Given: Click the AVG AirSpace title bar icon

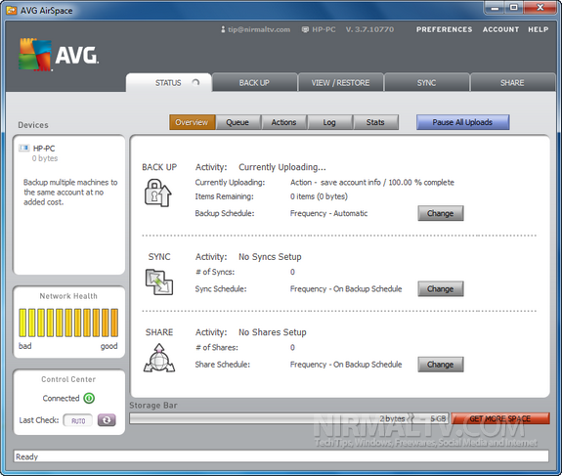Looking at the screenshot, I should click(x=12, y=11).
